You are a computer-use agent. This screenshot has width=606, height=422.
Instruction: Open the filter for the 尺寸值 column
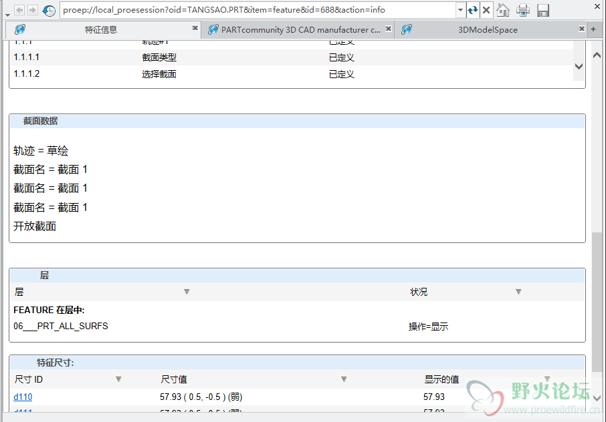coord(344,379)
